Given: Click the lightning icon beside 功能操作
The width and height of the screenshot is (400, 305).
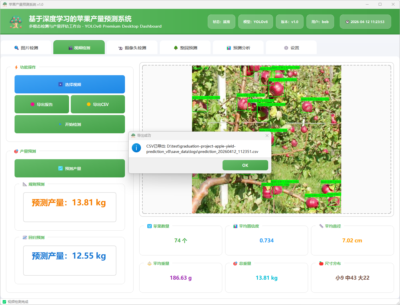Looking at the screenshot, I should click(16, 67).
